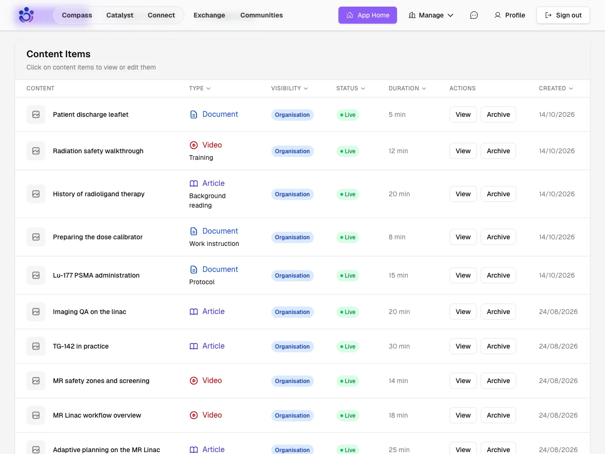View MR Linac workflow overview
Screen dimensions: 605x454
pyautogui.click(x=463, y=415)
